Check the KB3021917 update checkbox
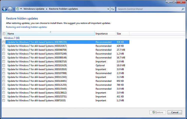The image size is (187, 119). tap(4, 46)
